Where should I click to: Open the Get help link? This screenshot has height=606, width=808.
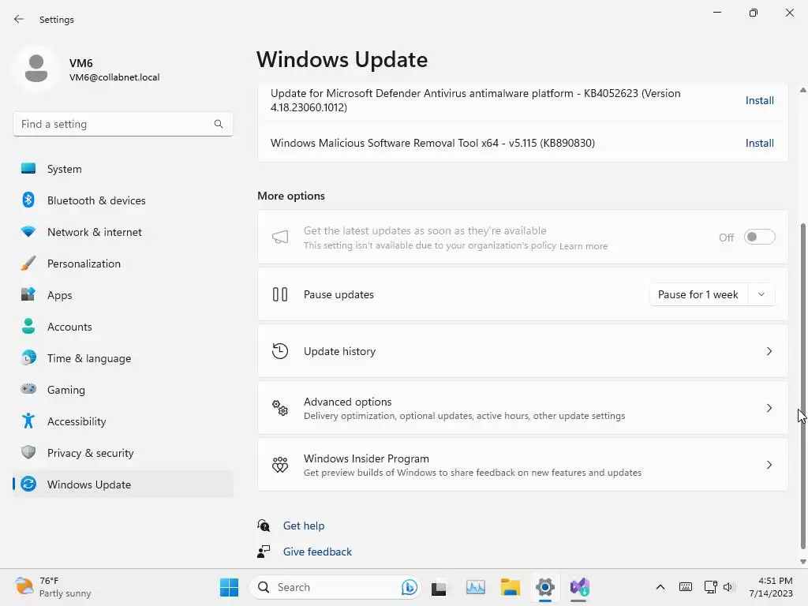(304, 525)
